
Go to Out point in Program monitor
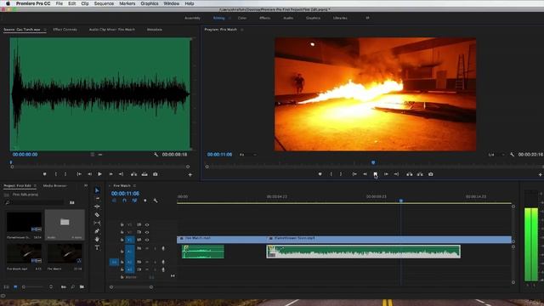(396, 174)
